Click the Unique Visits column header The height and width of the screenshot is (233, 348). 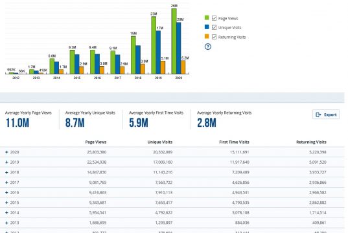pyautogui.click(x=160, y=142)
